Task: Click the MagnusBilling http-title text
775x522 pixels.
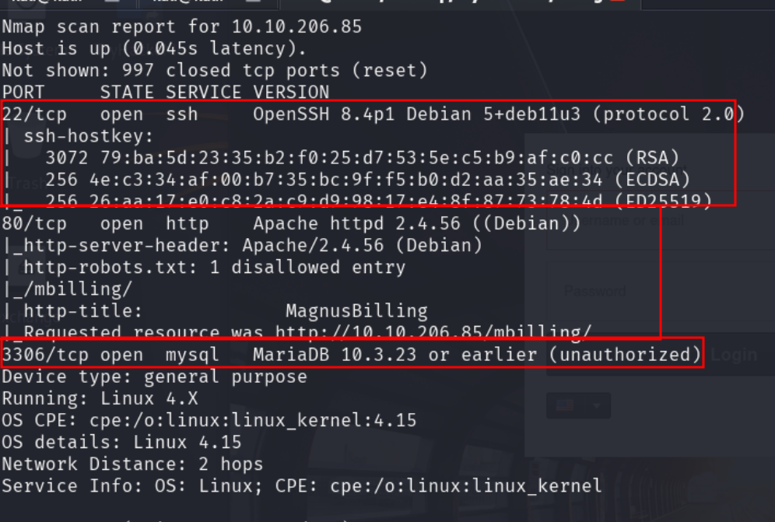Action: point(356,311)
